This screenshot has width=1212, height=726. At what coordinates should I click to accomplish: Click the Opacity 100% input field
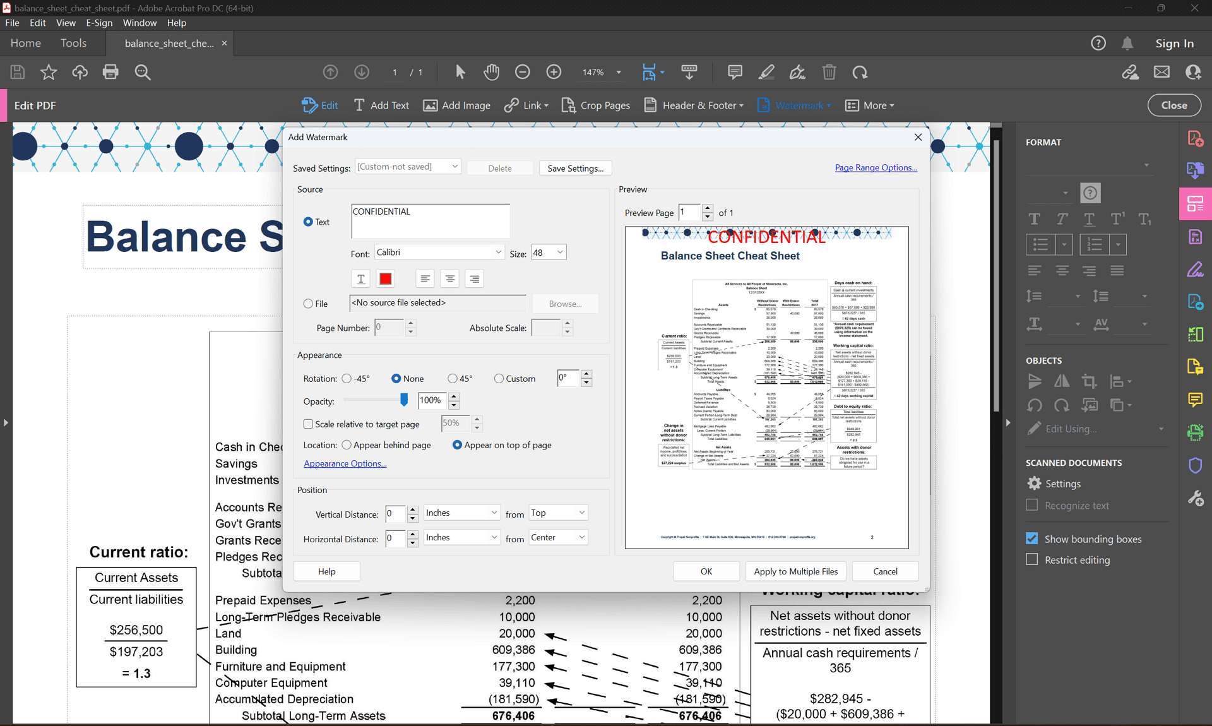point(432,400)
